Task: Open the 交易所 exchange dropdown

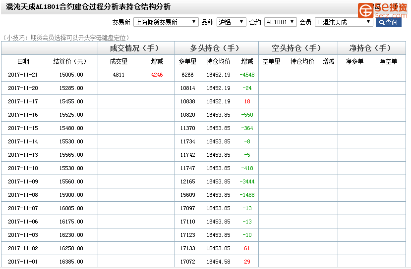Action: click(x=166, y=22)
